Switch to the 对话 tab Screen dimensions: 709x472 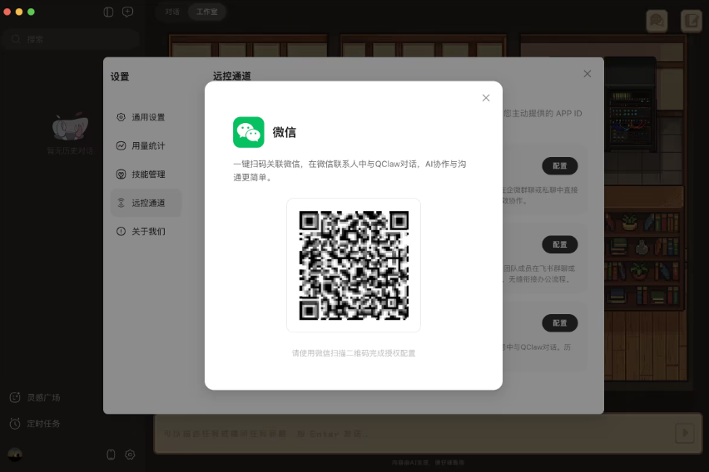coord(172,12)
